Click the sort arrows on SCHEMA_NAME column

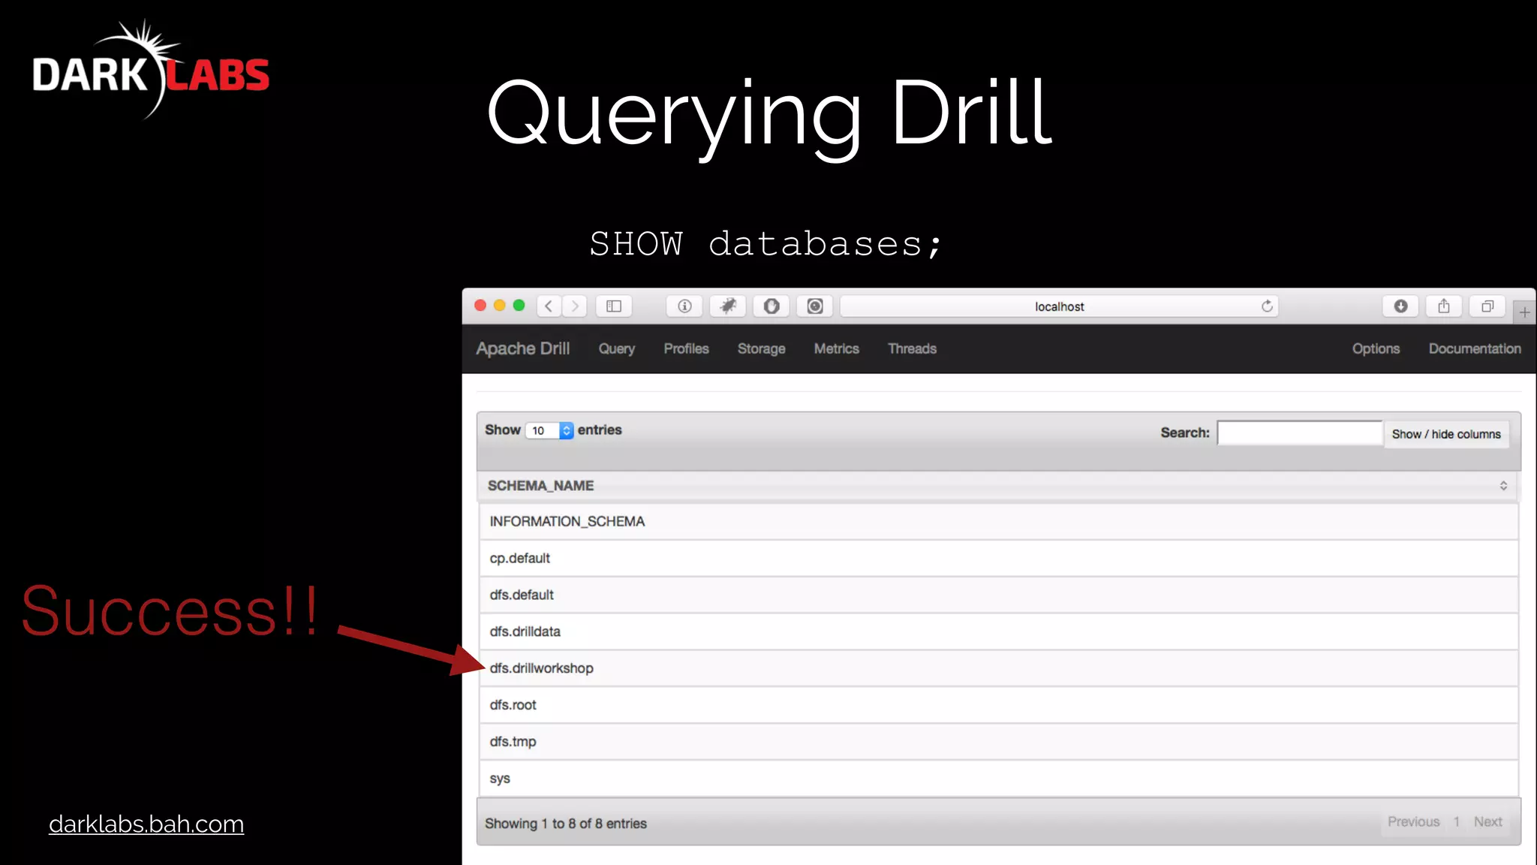[1503, 486]
